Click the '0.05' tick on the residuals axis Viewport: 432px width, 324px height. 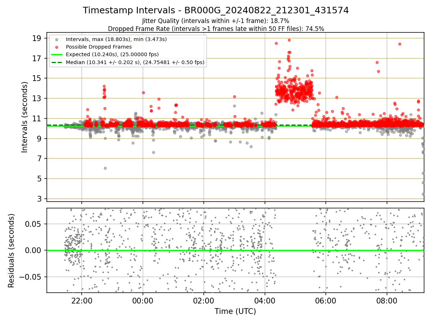34,224
